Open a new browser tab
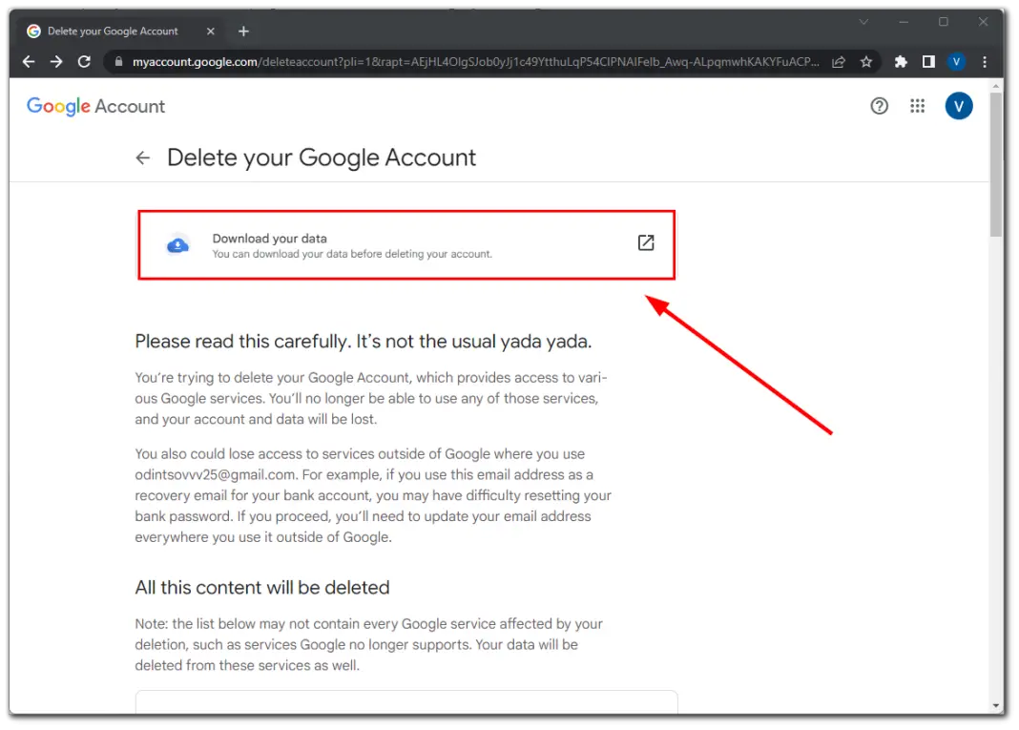The width and height of the screenshot is (1019, 730). coord(243,31)
